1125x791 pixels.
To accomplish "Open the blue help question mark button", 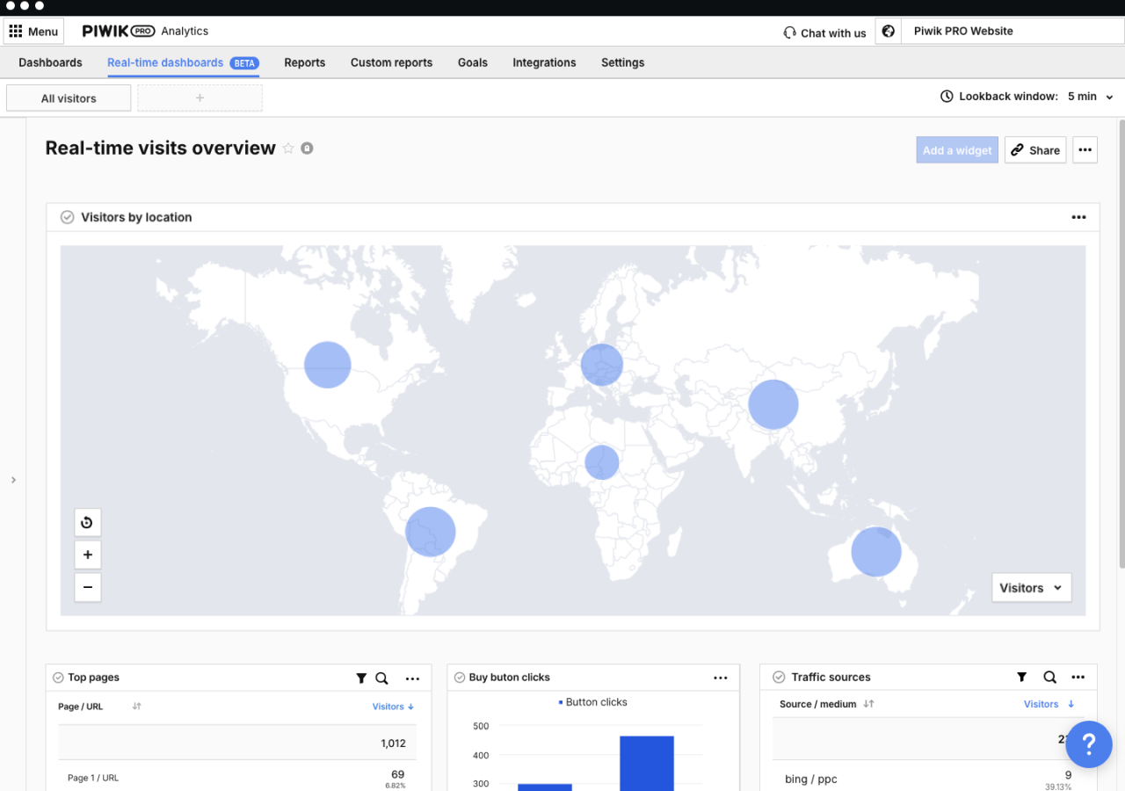I will [x=1089, y=744].
